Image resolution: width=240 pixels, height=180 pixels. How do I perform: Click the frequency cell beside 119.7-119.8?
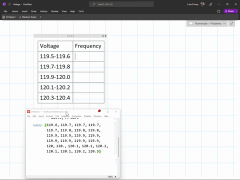(88, 67)
